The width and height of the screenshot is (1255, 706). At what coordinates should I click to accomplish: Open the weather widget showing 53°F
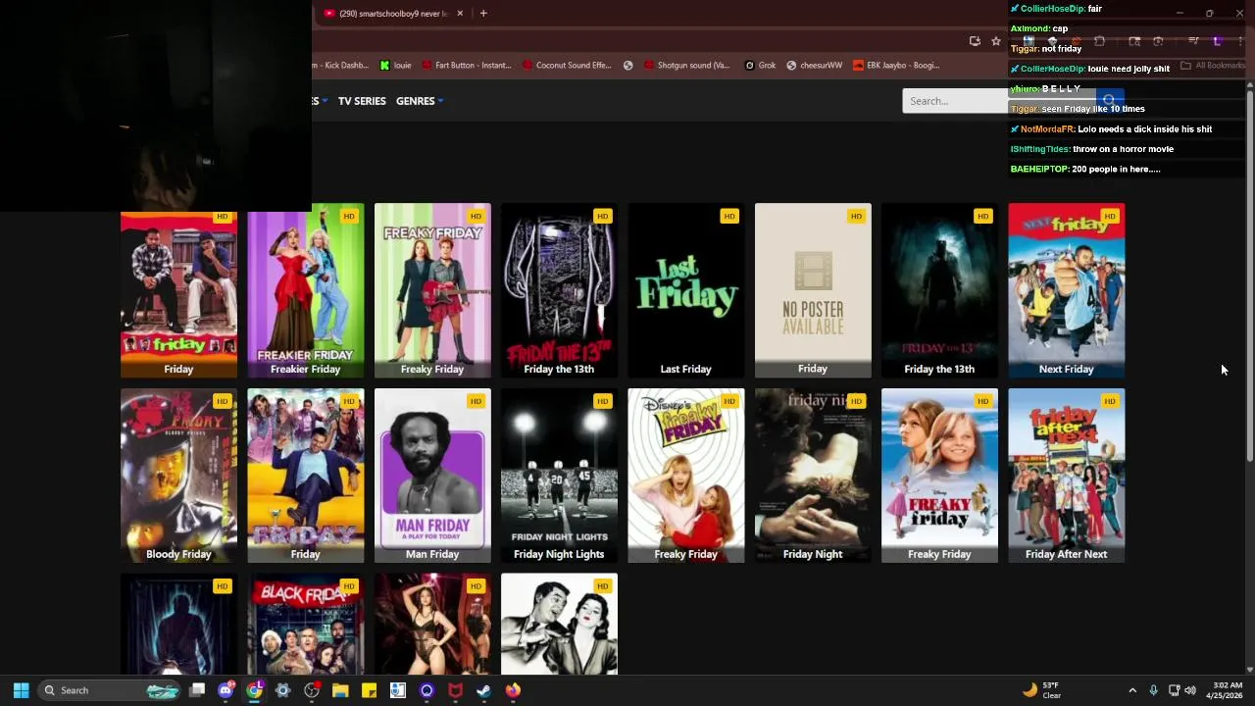pyautogui.click(x=1042, y=690)
